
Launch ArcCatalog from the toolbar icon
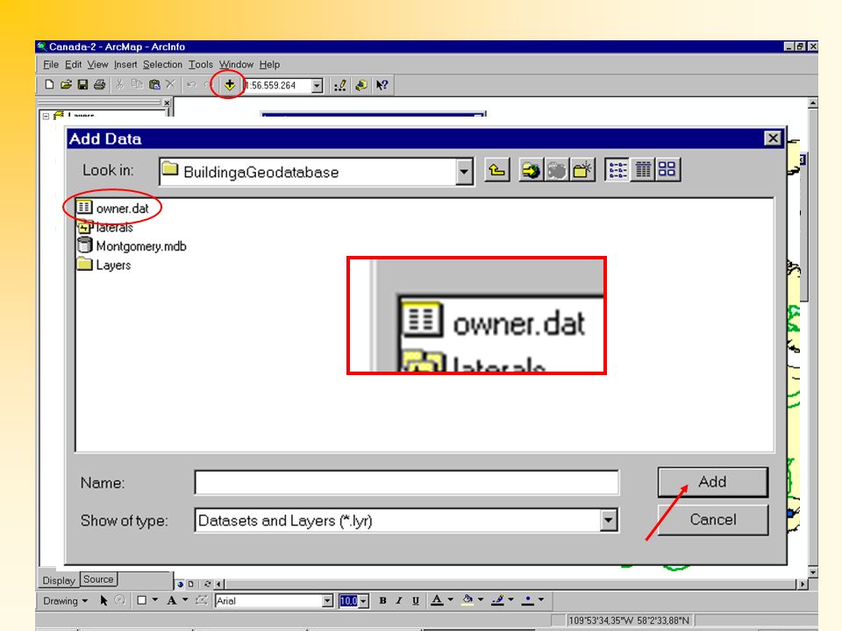pyautogui.click(x=361, y=85)
